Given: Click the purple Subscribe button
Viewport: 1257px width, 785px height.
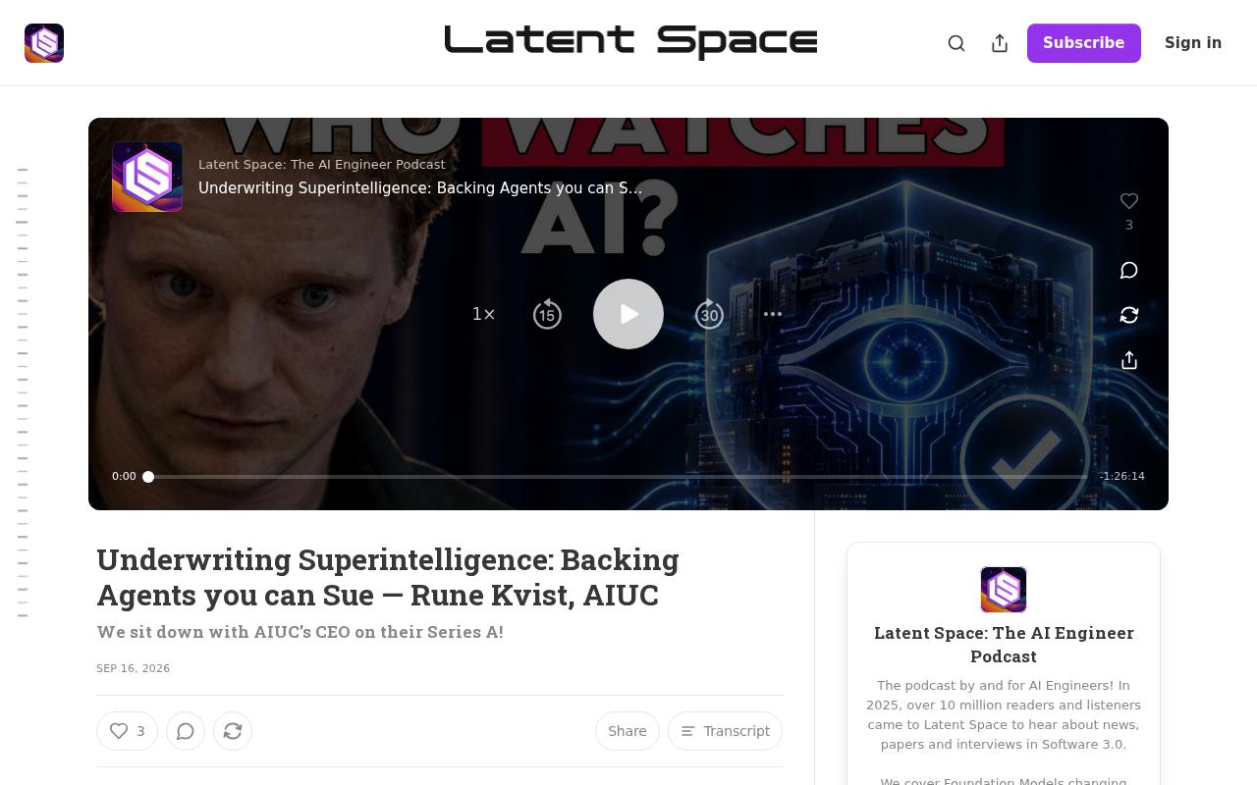Looking at the screenshot, I should click(1084, 43).
